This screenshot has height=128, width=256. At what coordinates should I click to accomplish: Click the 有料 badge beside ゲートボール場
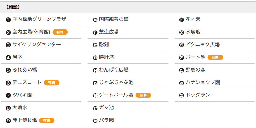point(143,95)
